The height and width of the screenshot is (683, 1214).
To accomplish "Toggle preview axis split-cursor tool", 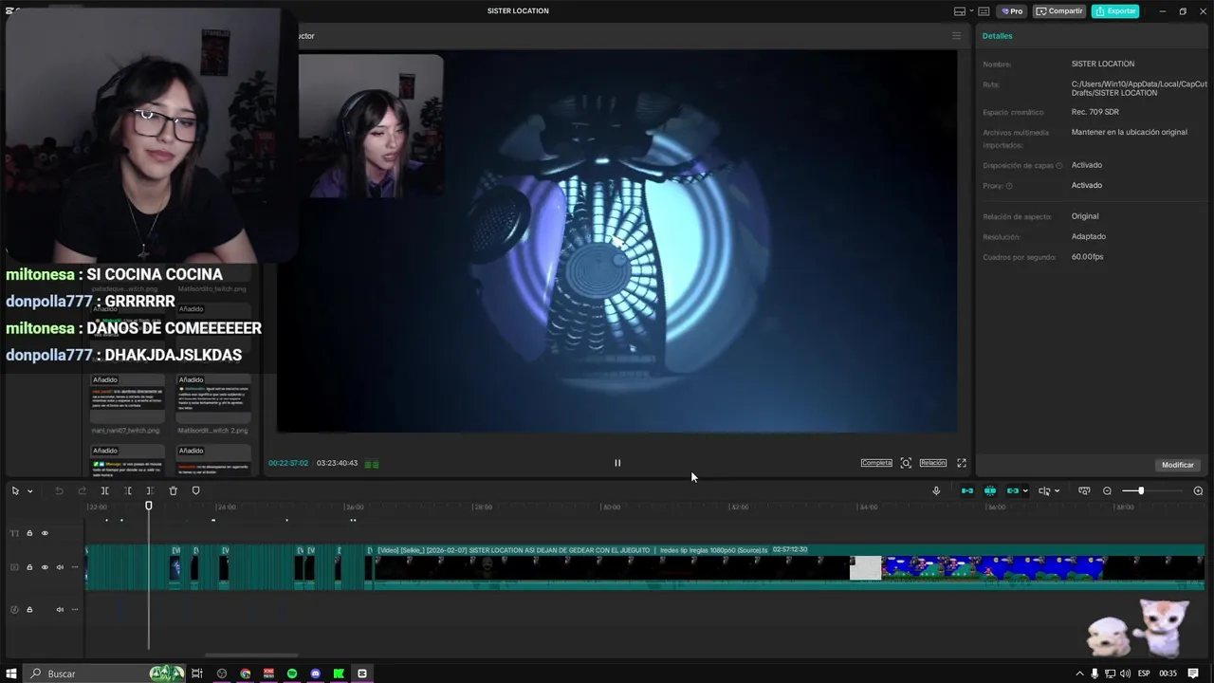I will [x=1044, y=490].
